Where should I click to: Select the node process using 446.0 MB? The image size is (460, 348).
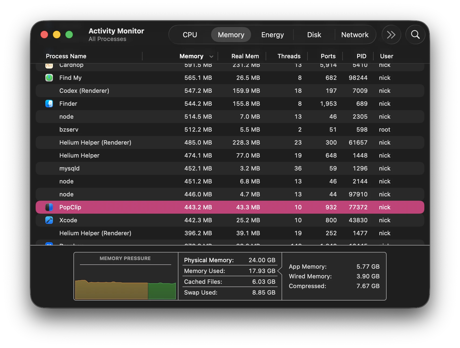pos(230,194)
